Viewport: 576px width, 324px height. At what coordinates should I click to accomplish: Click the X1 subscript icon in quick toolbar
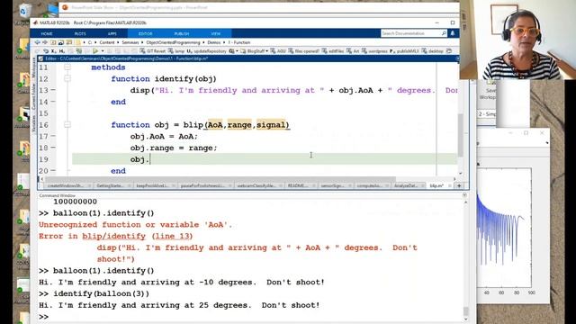tap(54, 51)
